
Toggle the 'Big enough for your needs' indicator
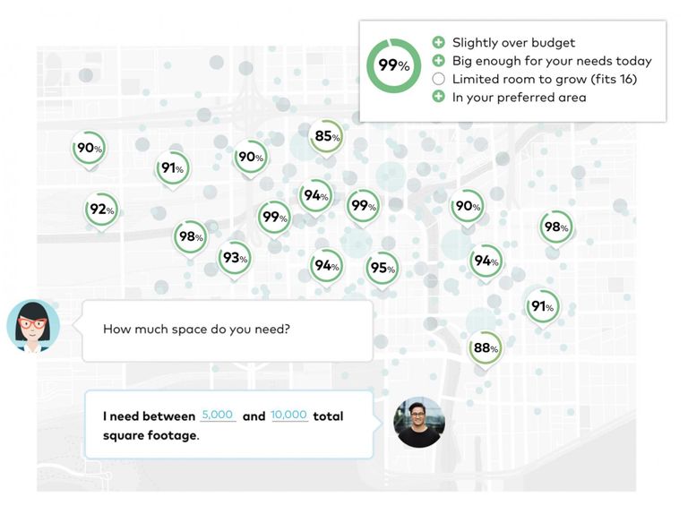[x=438, y=61]
